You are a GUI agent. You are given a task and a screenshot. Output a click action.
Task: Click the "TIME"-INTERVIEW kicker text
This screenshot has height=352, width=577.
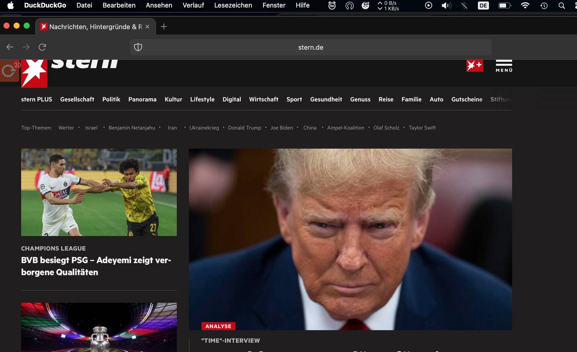(231, 341)
